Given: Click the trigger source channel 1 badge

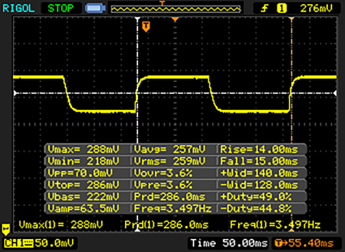Looking at the screenshot, I should [x=281, y=9].
